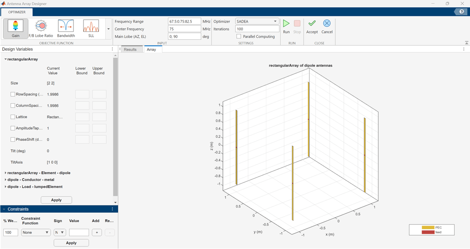
Task: Open the Constraint Function dropdown
Action: 36,232
